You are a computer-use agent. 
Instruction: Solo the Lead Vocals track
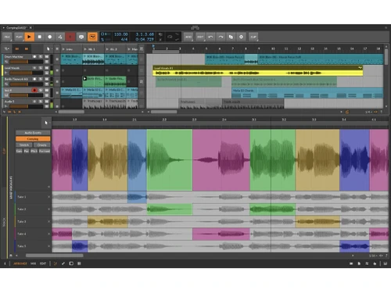[x=41, y=68]
